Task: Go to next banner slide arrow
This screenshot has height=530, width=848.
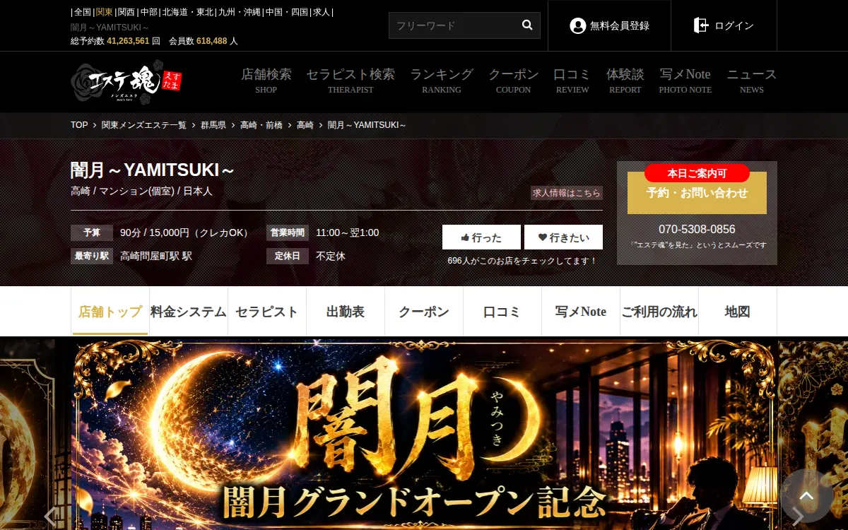Action: pyautogui.click(x=797, y=517)
